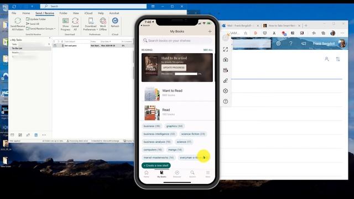This screenshot has width=354, height=199.
Task: Click the pen annotate icon in side toolbar
Action: [225, 81]
